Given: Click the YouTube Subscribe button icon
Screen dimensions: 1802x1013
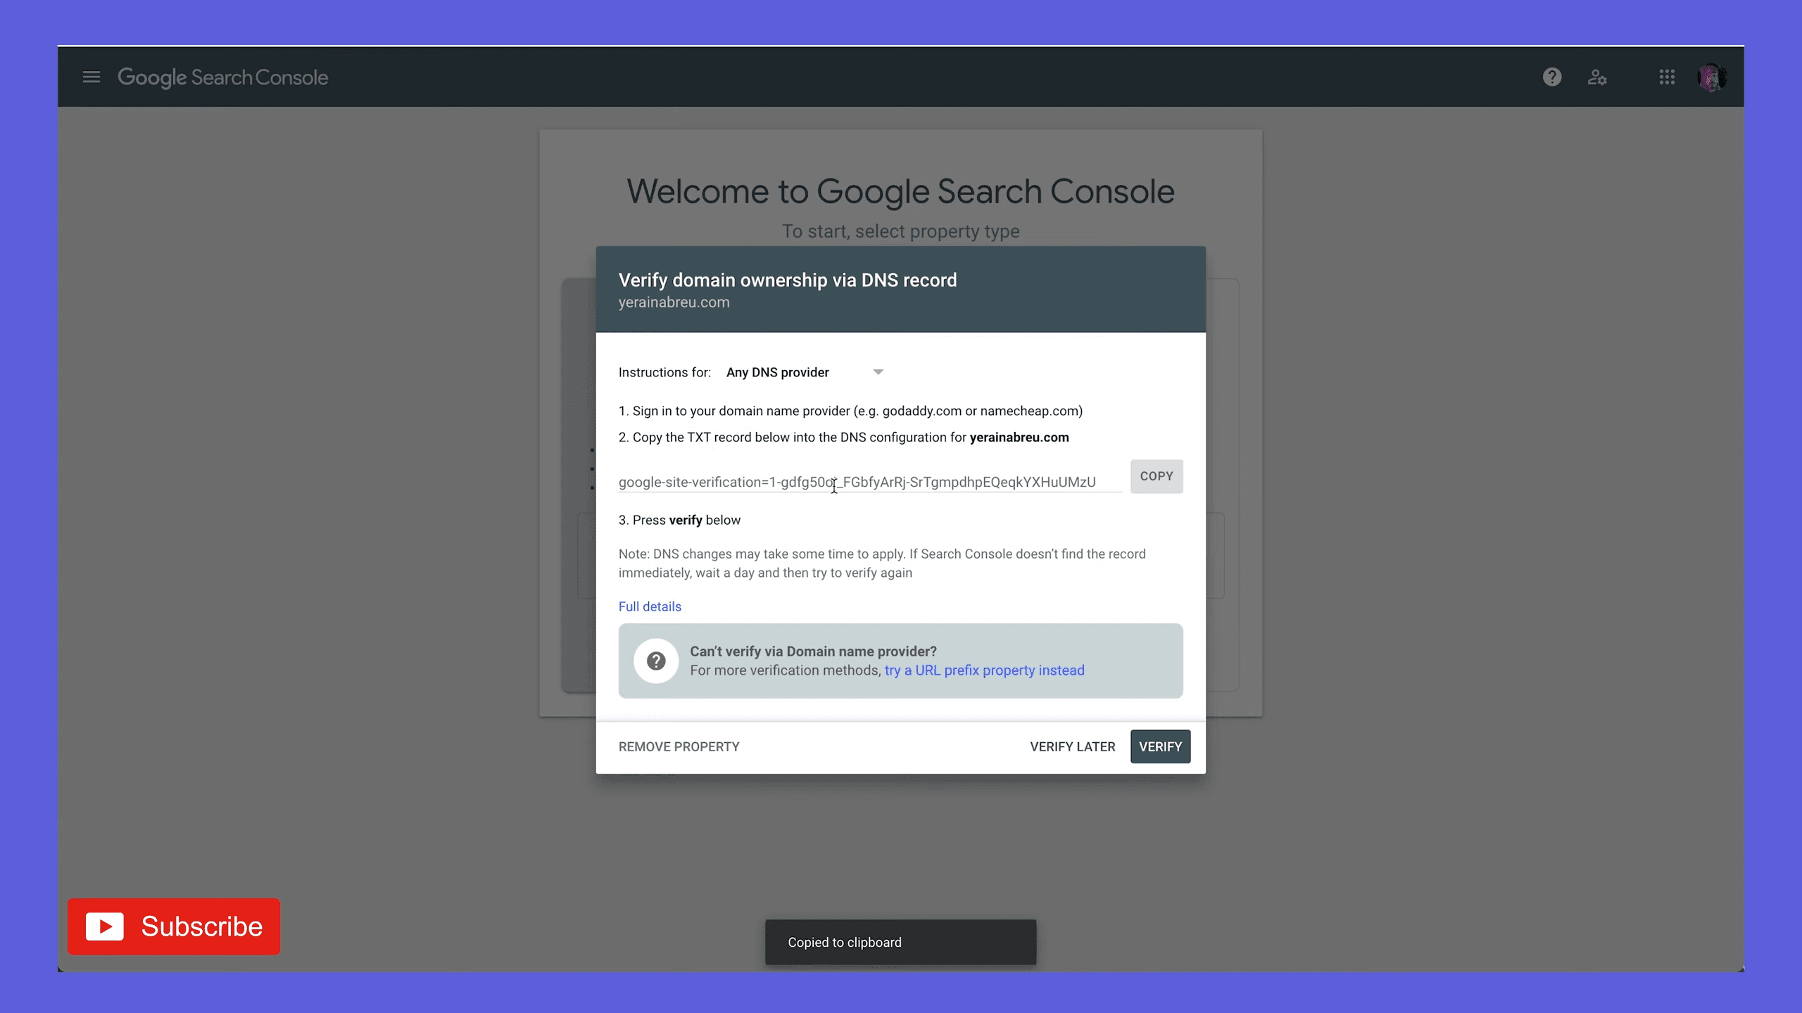Looking at the screenshot, I should pos(104,925).
